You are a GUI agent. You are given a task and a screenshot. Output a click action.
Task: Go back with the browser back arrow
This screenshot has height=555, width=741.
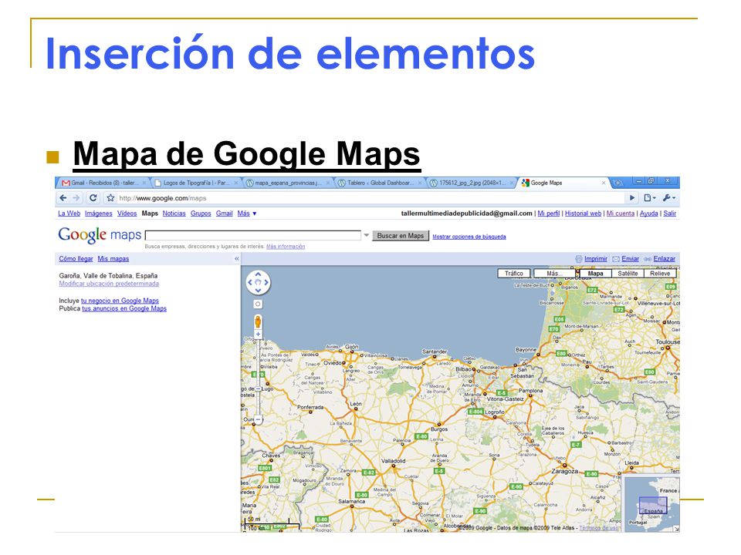(x=63, y=198)
